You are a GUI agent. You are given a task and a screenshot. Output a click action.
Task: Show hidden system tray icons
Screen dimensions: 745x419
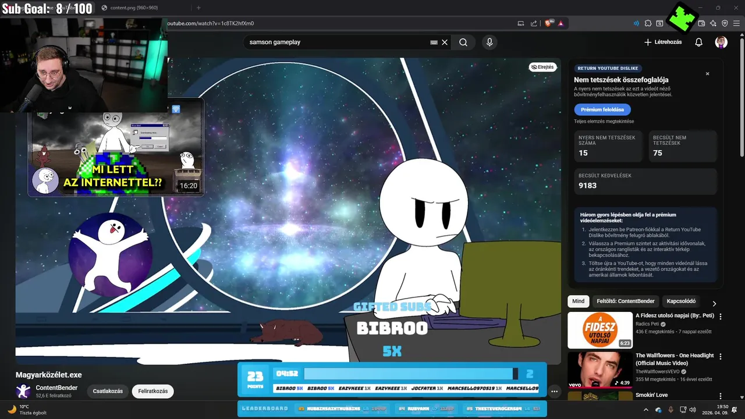(645, 410)
